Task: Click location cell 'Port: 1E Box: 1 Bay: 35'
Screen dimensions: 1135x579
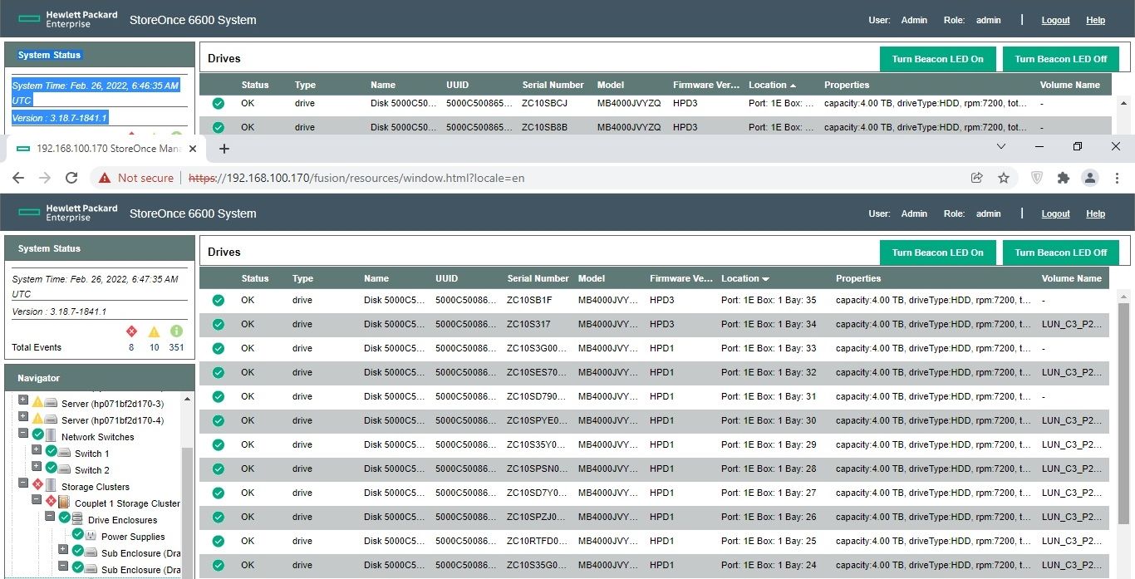Action: tap(769, 301)
